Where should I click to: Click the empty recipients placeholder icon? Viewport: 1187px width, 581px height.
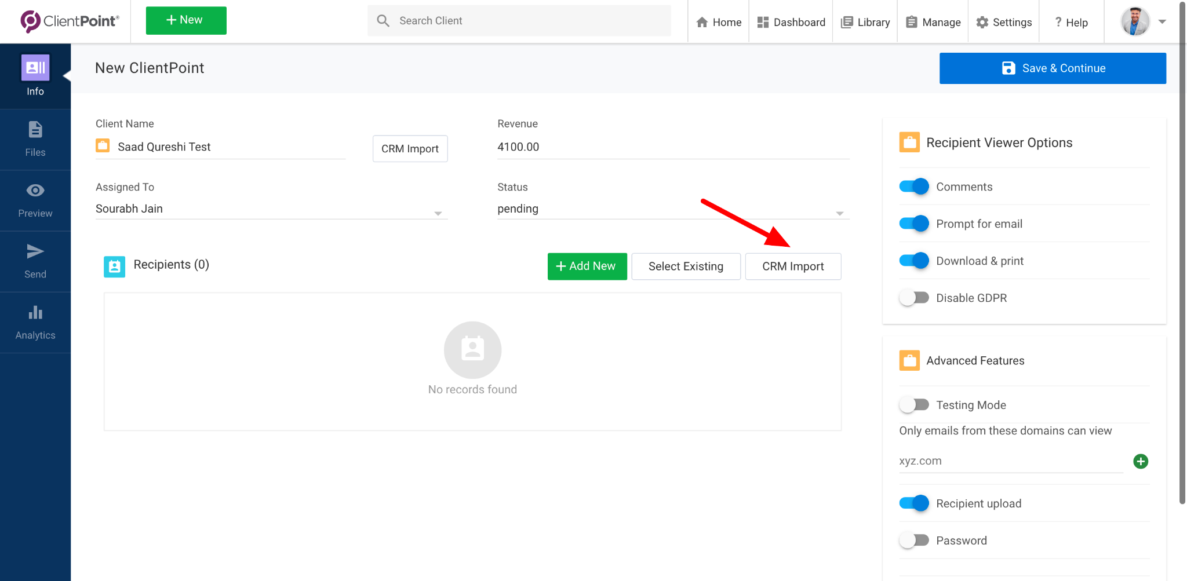tap(472, 350)
